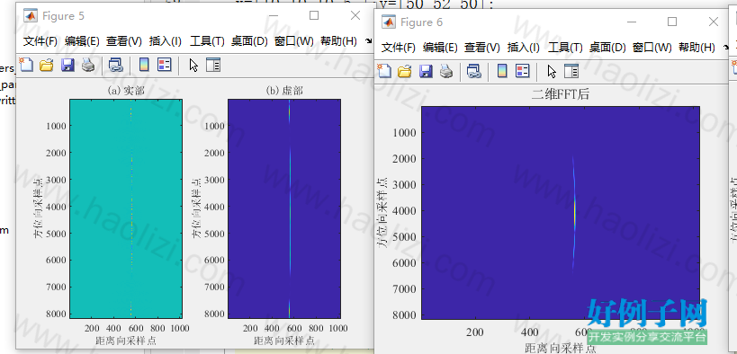Click Save icon in Figure 6 toolbar
Image resolution: width=737 pixels, height=354 pixels.
point(426,71)
